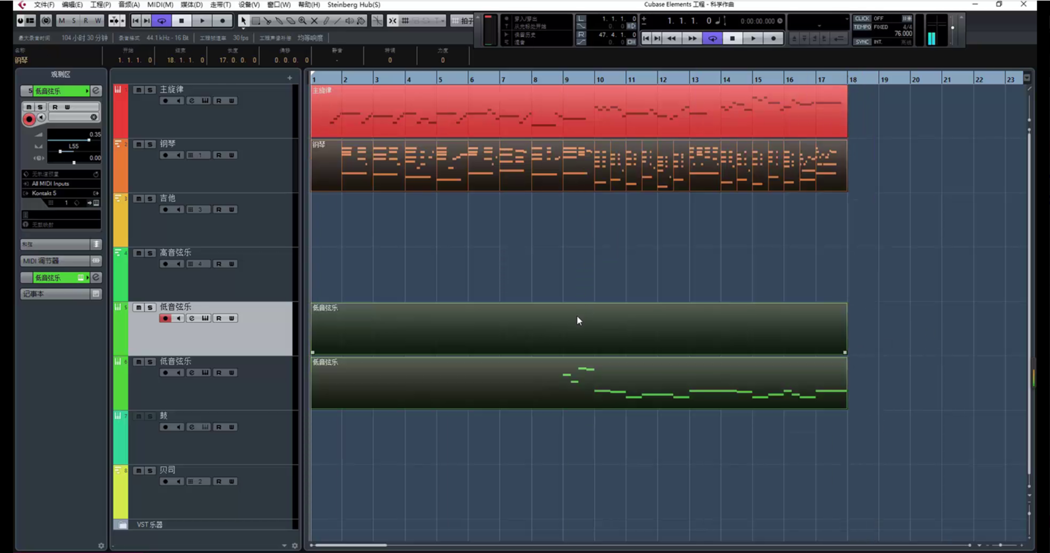Toggle the toolbar Cycle loop button

pyautogui.click(x=162, y=21)
